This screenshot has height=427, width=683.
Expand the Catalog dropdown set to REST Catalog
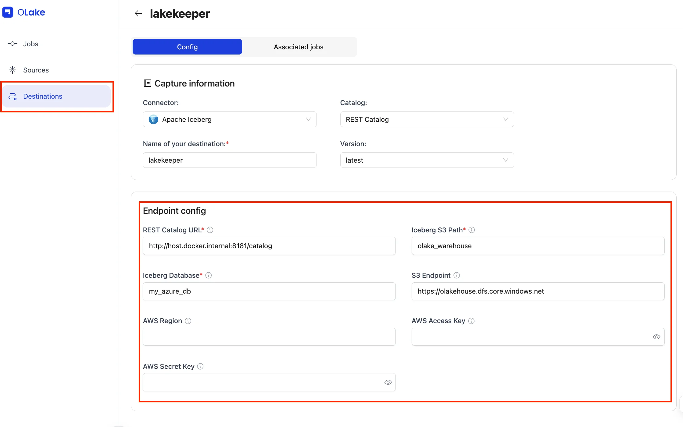point(427,119)
